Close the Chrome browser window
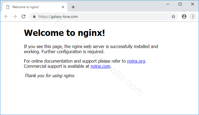Image resolution: width=199 pixels, height=115 pixels. coord(193,4)
